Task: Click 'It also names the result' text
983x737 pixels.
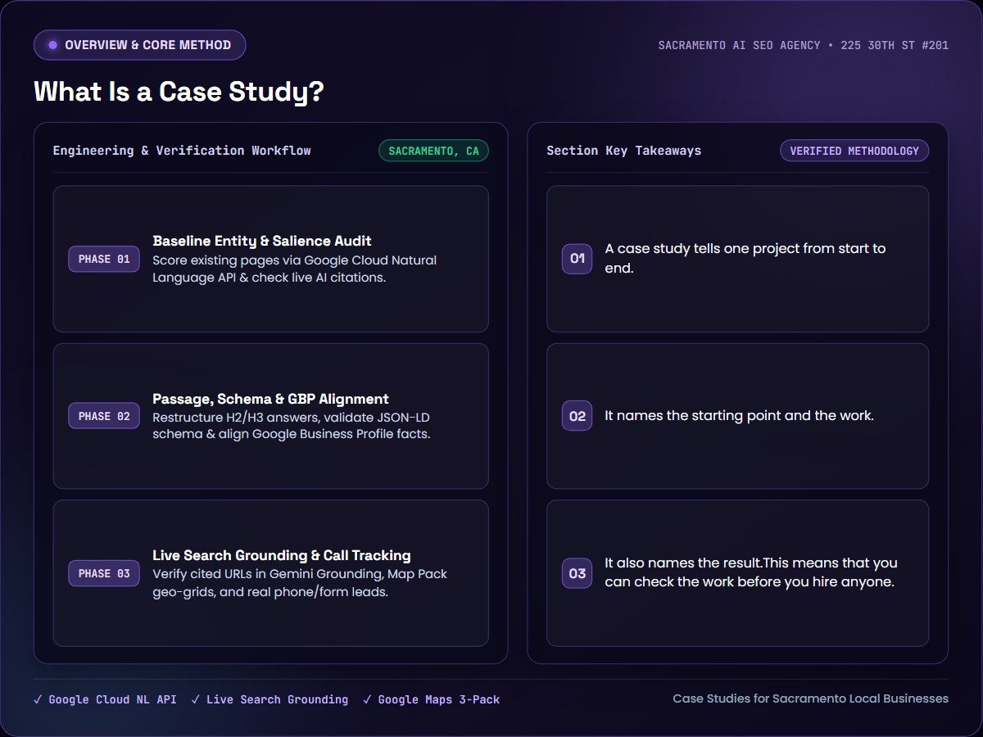Action: point(751,573)
